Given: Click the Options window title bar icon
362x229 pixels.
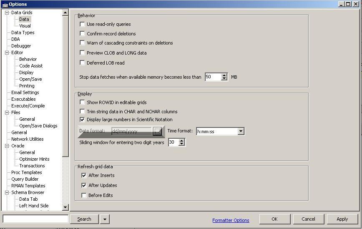Looking at the screenshot, I should [5, 5].
